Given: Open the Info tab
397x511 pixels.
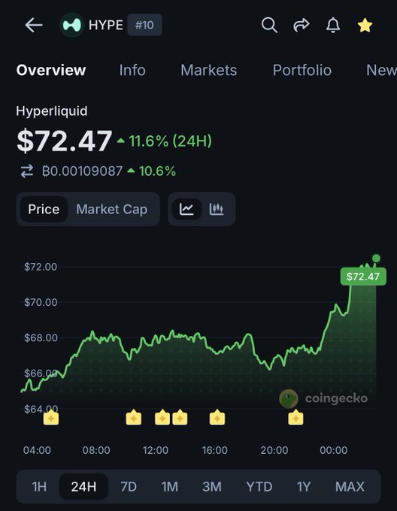Looking at the screenshot, I should coord(132,70).
